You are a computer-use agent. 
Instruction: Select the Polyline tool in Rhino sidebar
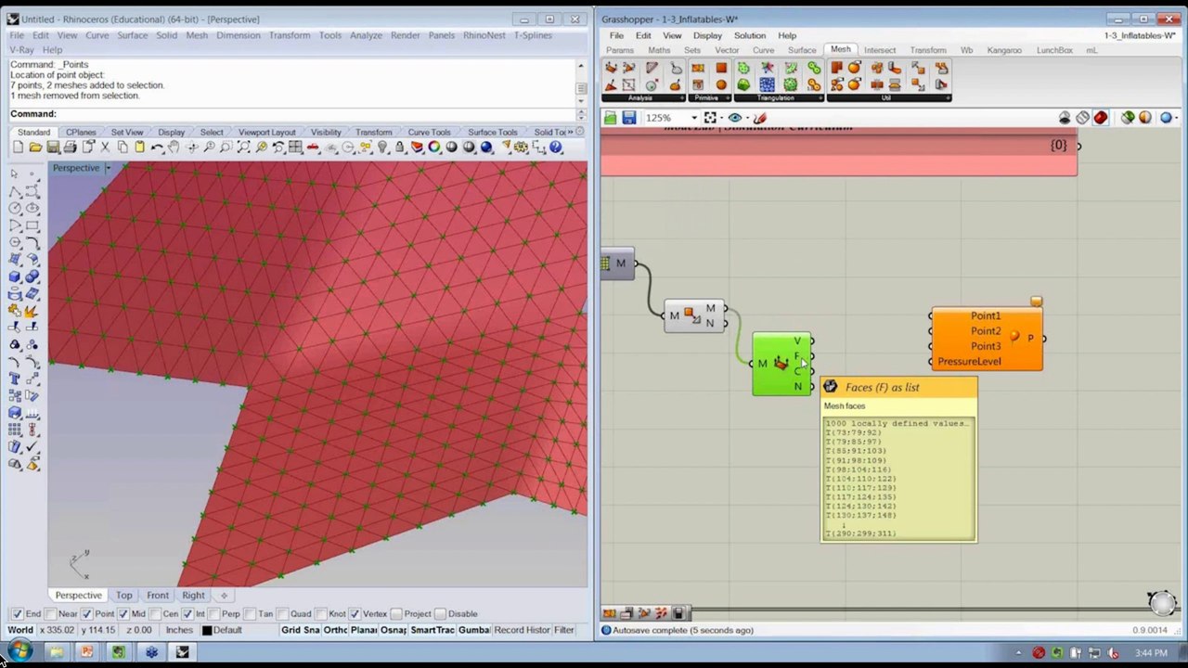pos(15,191)
